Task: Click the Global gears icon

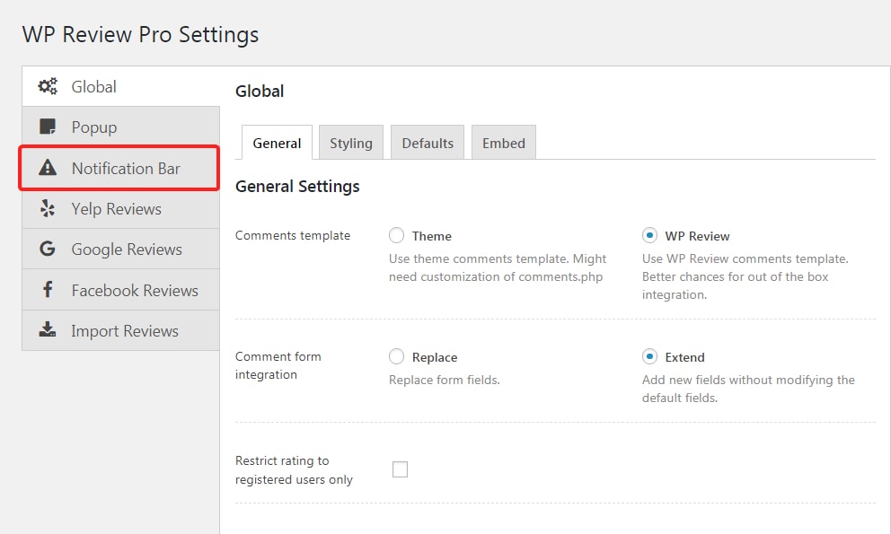Action: (48, 87)
